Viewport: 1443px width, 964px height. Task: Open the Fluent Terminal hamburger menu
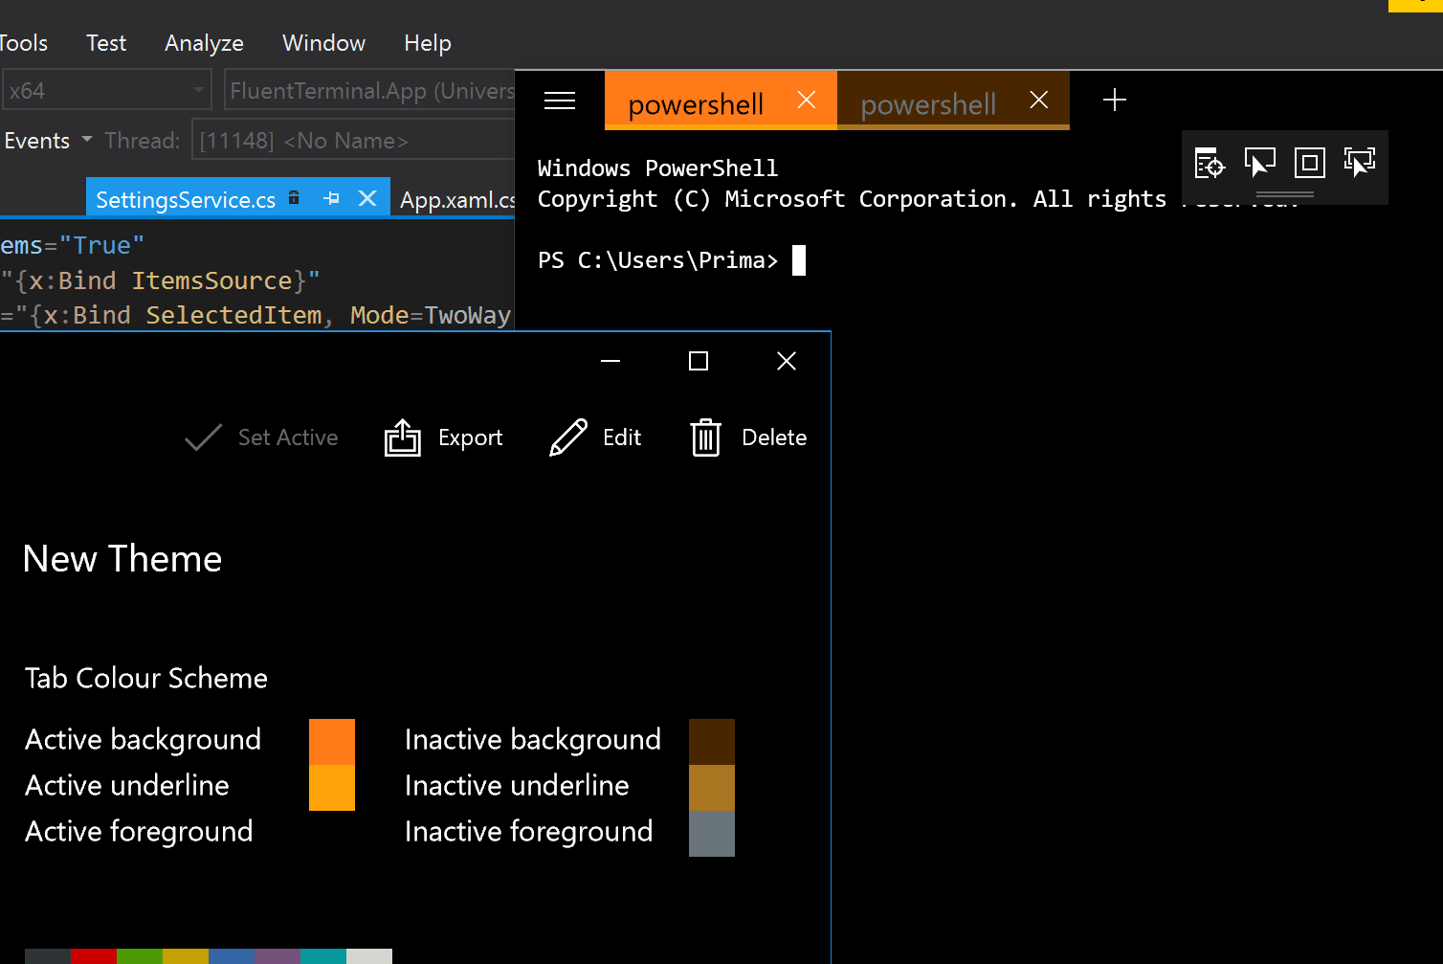tap(560, 100)
